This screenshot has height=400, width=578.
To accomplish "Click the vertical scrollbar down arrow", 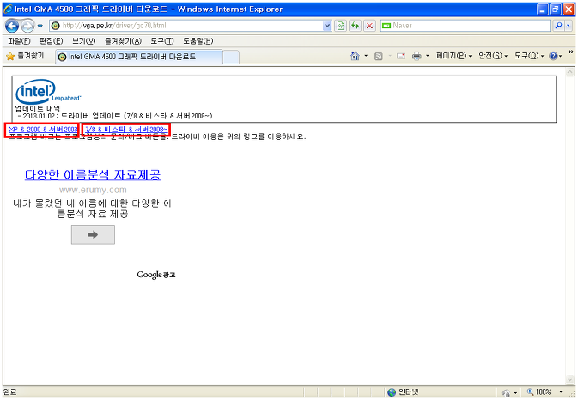I will (x=570, y=379).
